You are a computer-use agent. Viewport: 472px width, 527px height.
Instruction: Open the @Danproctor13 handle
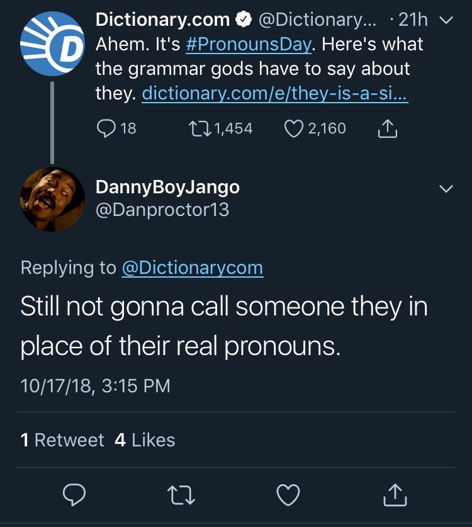click(x=162, y=209)
